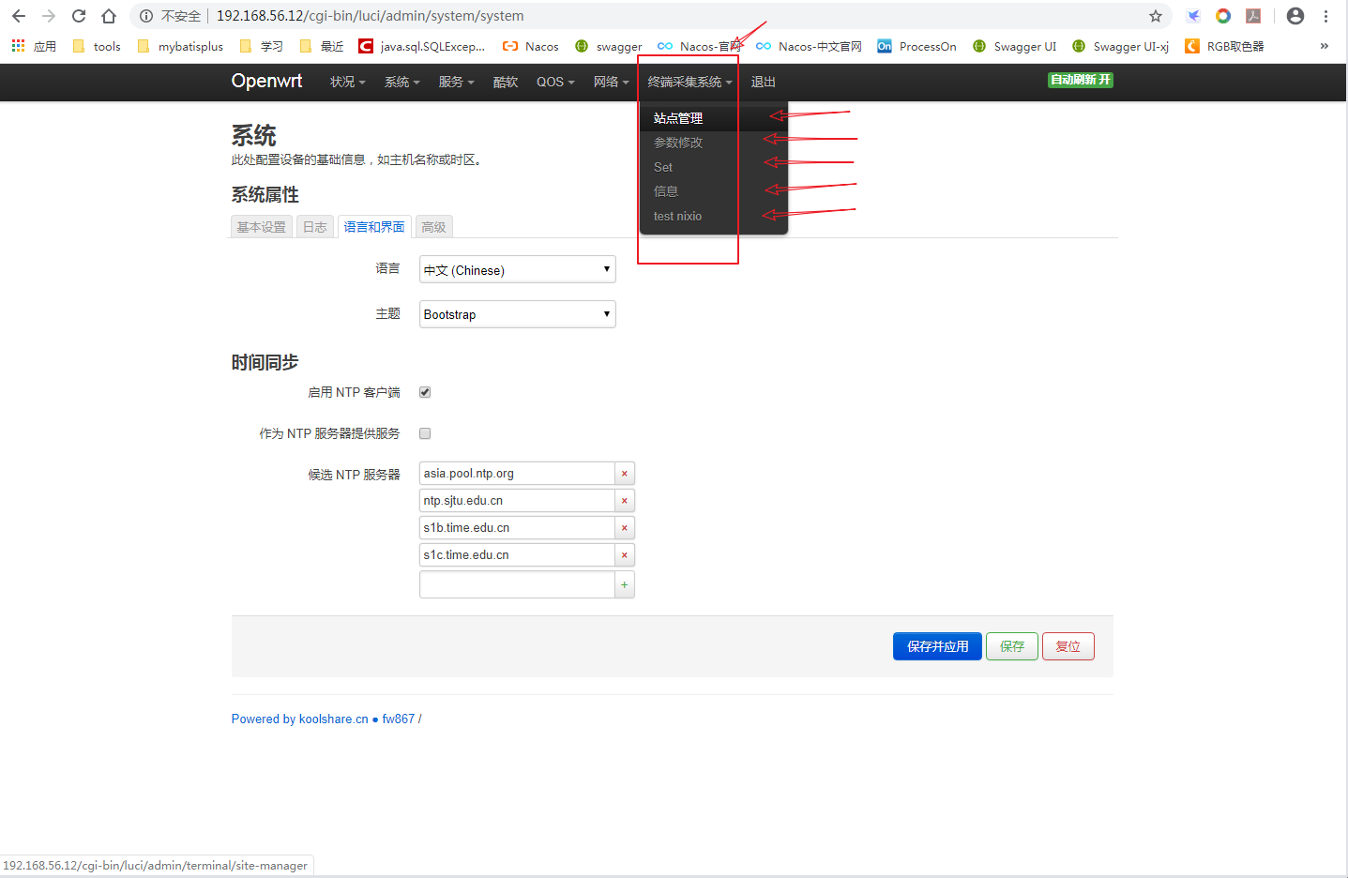Click the remove icon next to asia.pool.ntp.org
The width and height of the screenshot is (1348, 878).
tap(624, 473)
